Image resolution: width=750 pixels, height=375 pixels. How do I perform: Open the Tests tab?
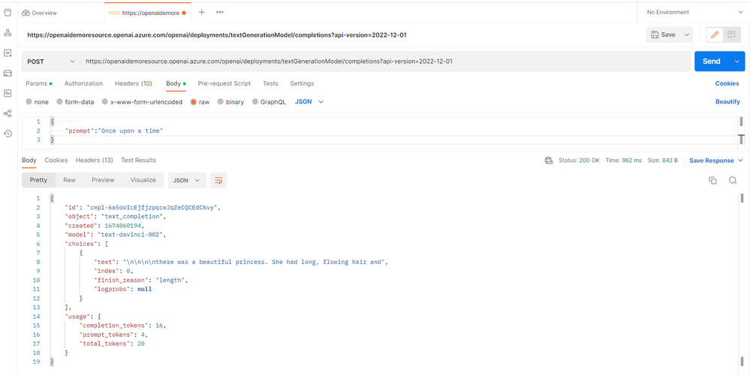click(270, 83)
